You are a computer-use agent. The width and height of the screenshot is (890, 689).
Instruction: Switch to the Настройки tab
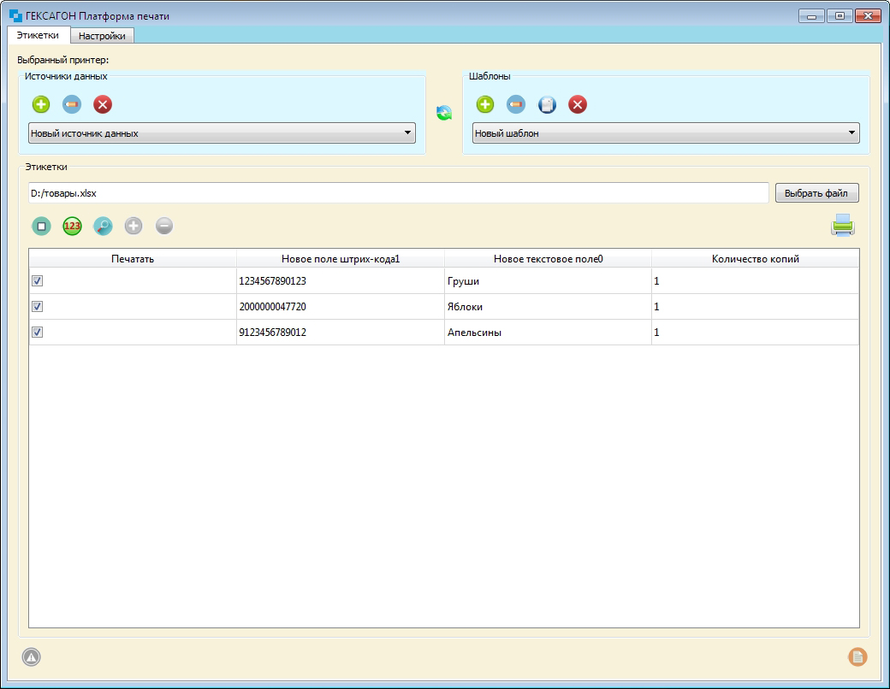pyautogui.click(x=102, y=36)
